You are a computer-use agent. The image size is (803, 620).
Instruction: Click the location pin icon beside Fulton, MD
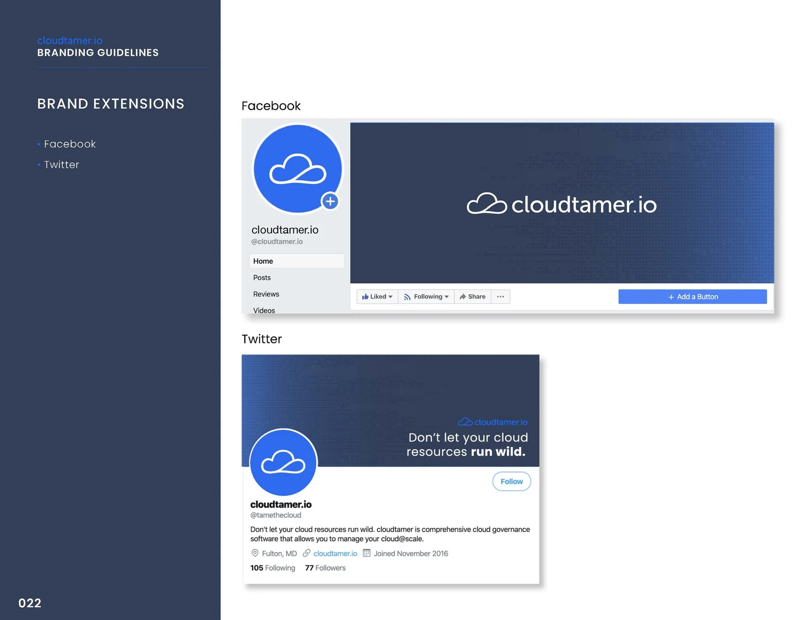tap(255, 553)
